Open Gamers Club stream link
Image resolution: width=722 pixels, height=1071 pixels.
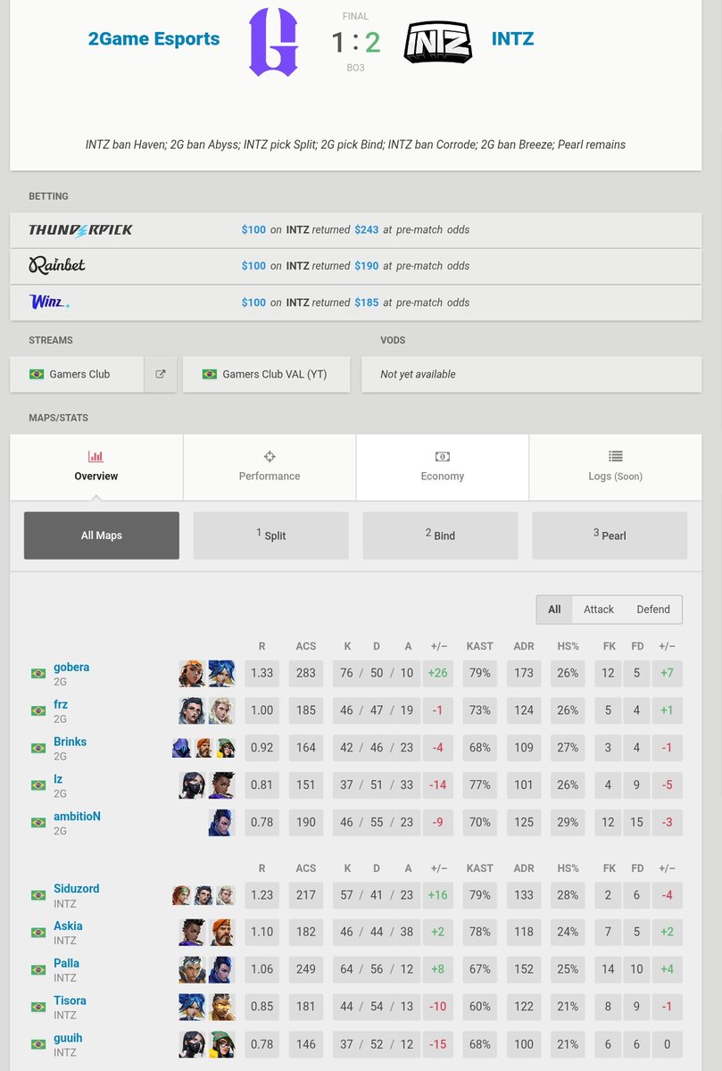tap(78, 375)
